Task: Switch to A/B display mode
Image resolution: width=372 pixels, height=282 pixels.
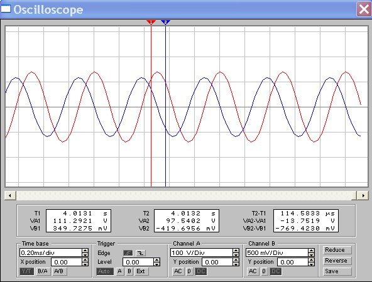Action: (x=59, y=271)
